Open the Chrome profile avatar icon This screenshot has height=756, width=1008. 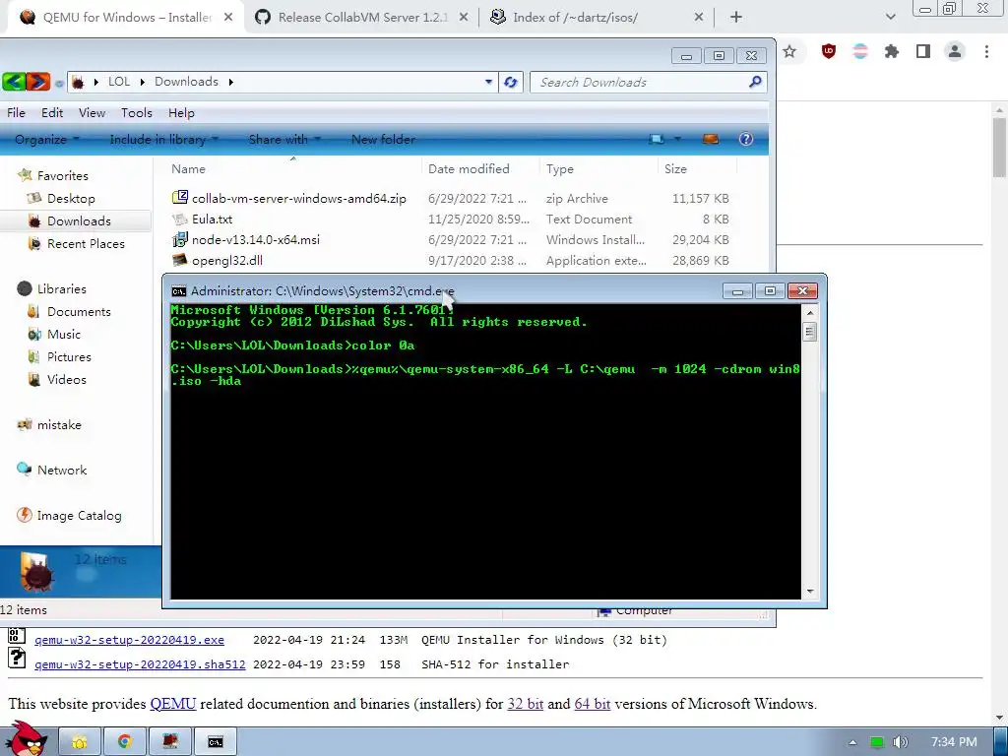[x=955, y=51]
